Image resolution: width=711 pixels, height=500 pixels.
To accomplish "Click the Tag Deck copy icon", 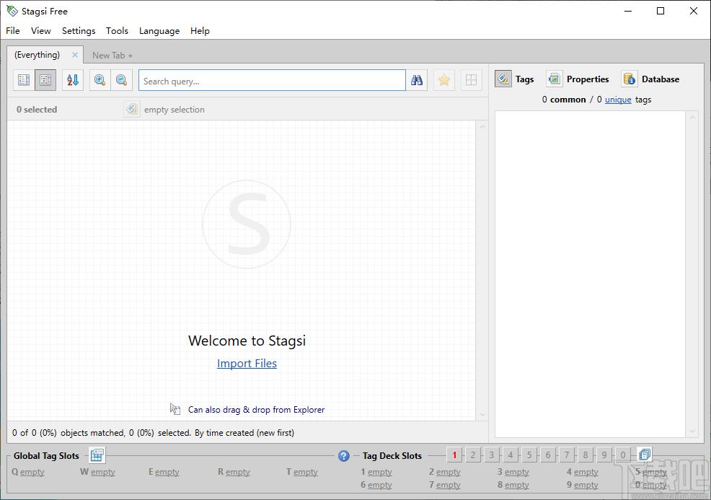I will (x=645, y=455).
